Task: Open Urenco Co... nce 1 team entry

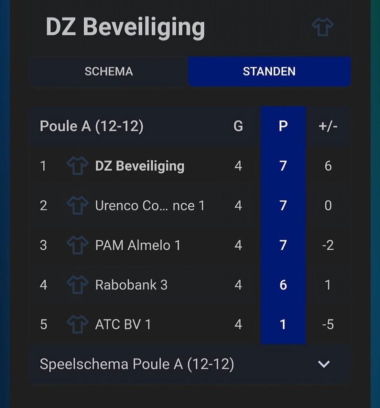Action: click(150, 206)
